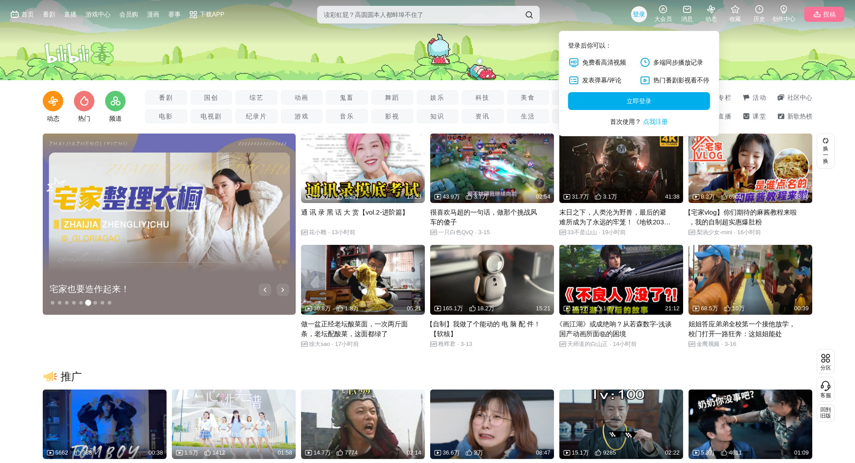Open 通讯录摸底考试 video thumbnail

(363, 168)
